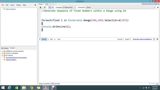The image size is (160, 90).
Task: Open the Store icon in taskbar
Action: [17, 88]
